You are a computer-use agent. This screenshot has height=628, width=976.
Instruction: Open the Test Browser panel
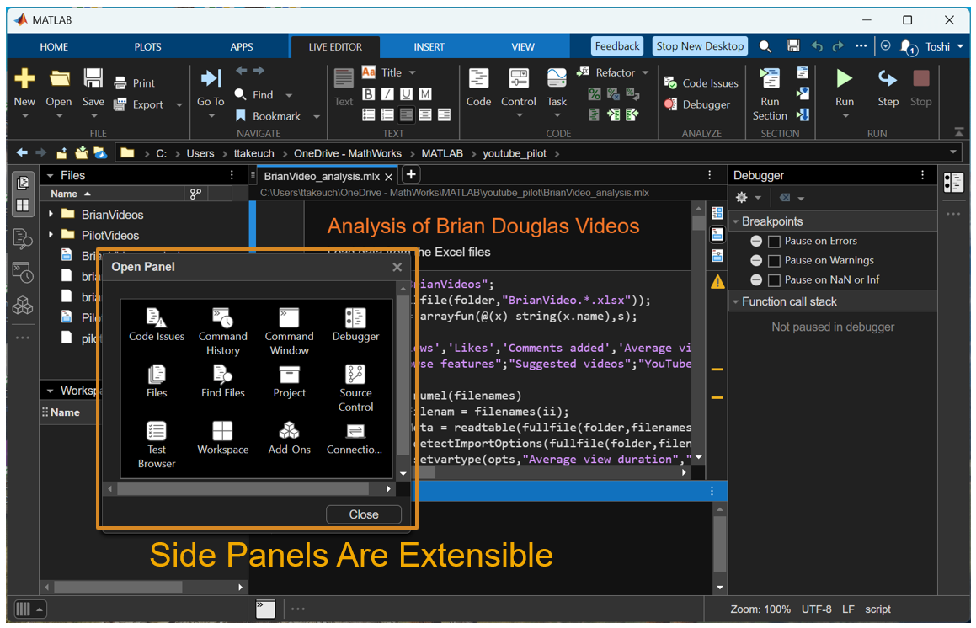tap(157, 445)
